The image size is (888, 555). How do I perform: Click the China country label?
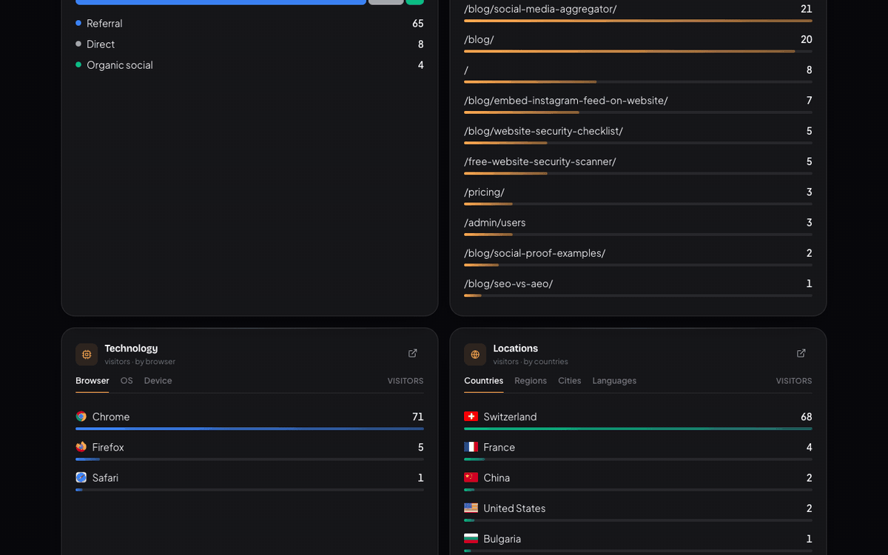click(497, 477)
